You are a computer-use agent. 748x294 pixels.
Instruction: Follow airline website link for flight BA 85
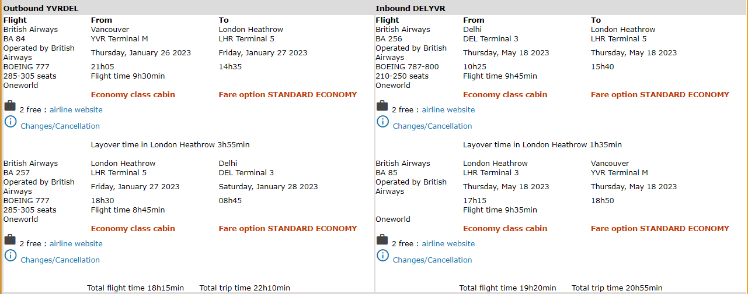(x=448, y=244)
